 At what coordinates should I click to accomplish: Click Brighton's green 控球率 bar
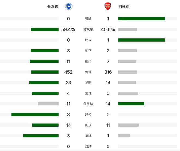coord(44,29)
